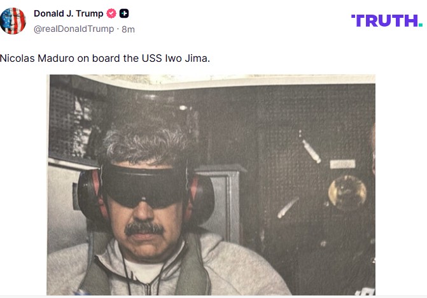Open Donald J. Trump display name
The image size is (427, 298).
68,13
